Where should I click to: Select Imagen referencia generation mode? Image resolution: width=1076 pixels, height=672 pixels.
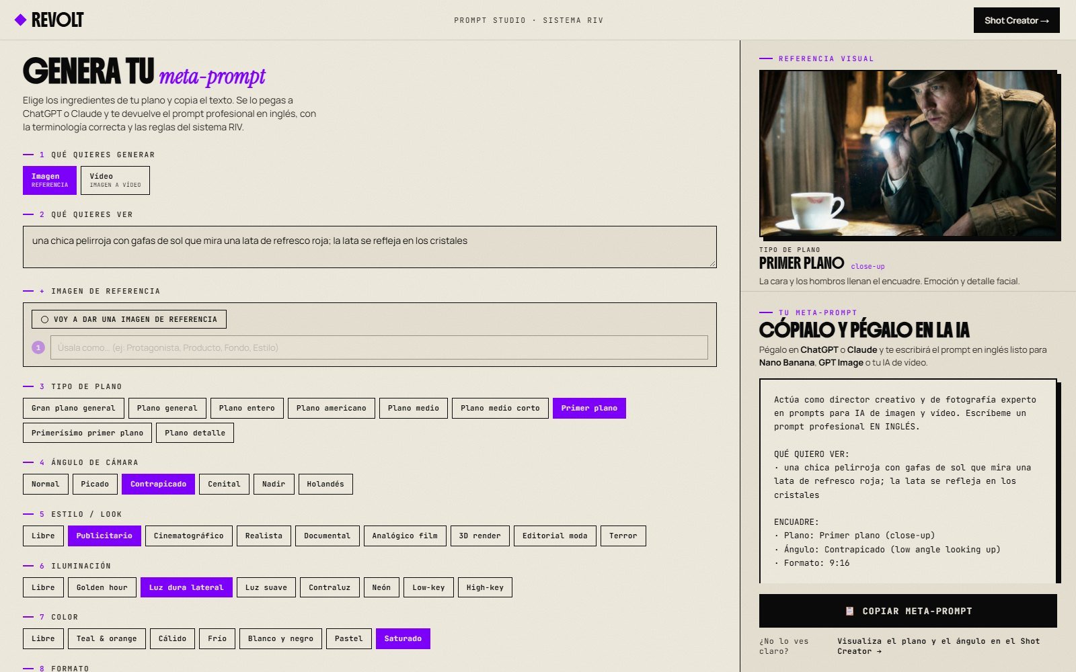(50, 180)
